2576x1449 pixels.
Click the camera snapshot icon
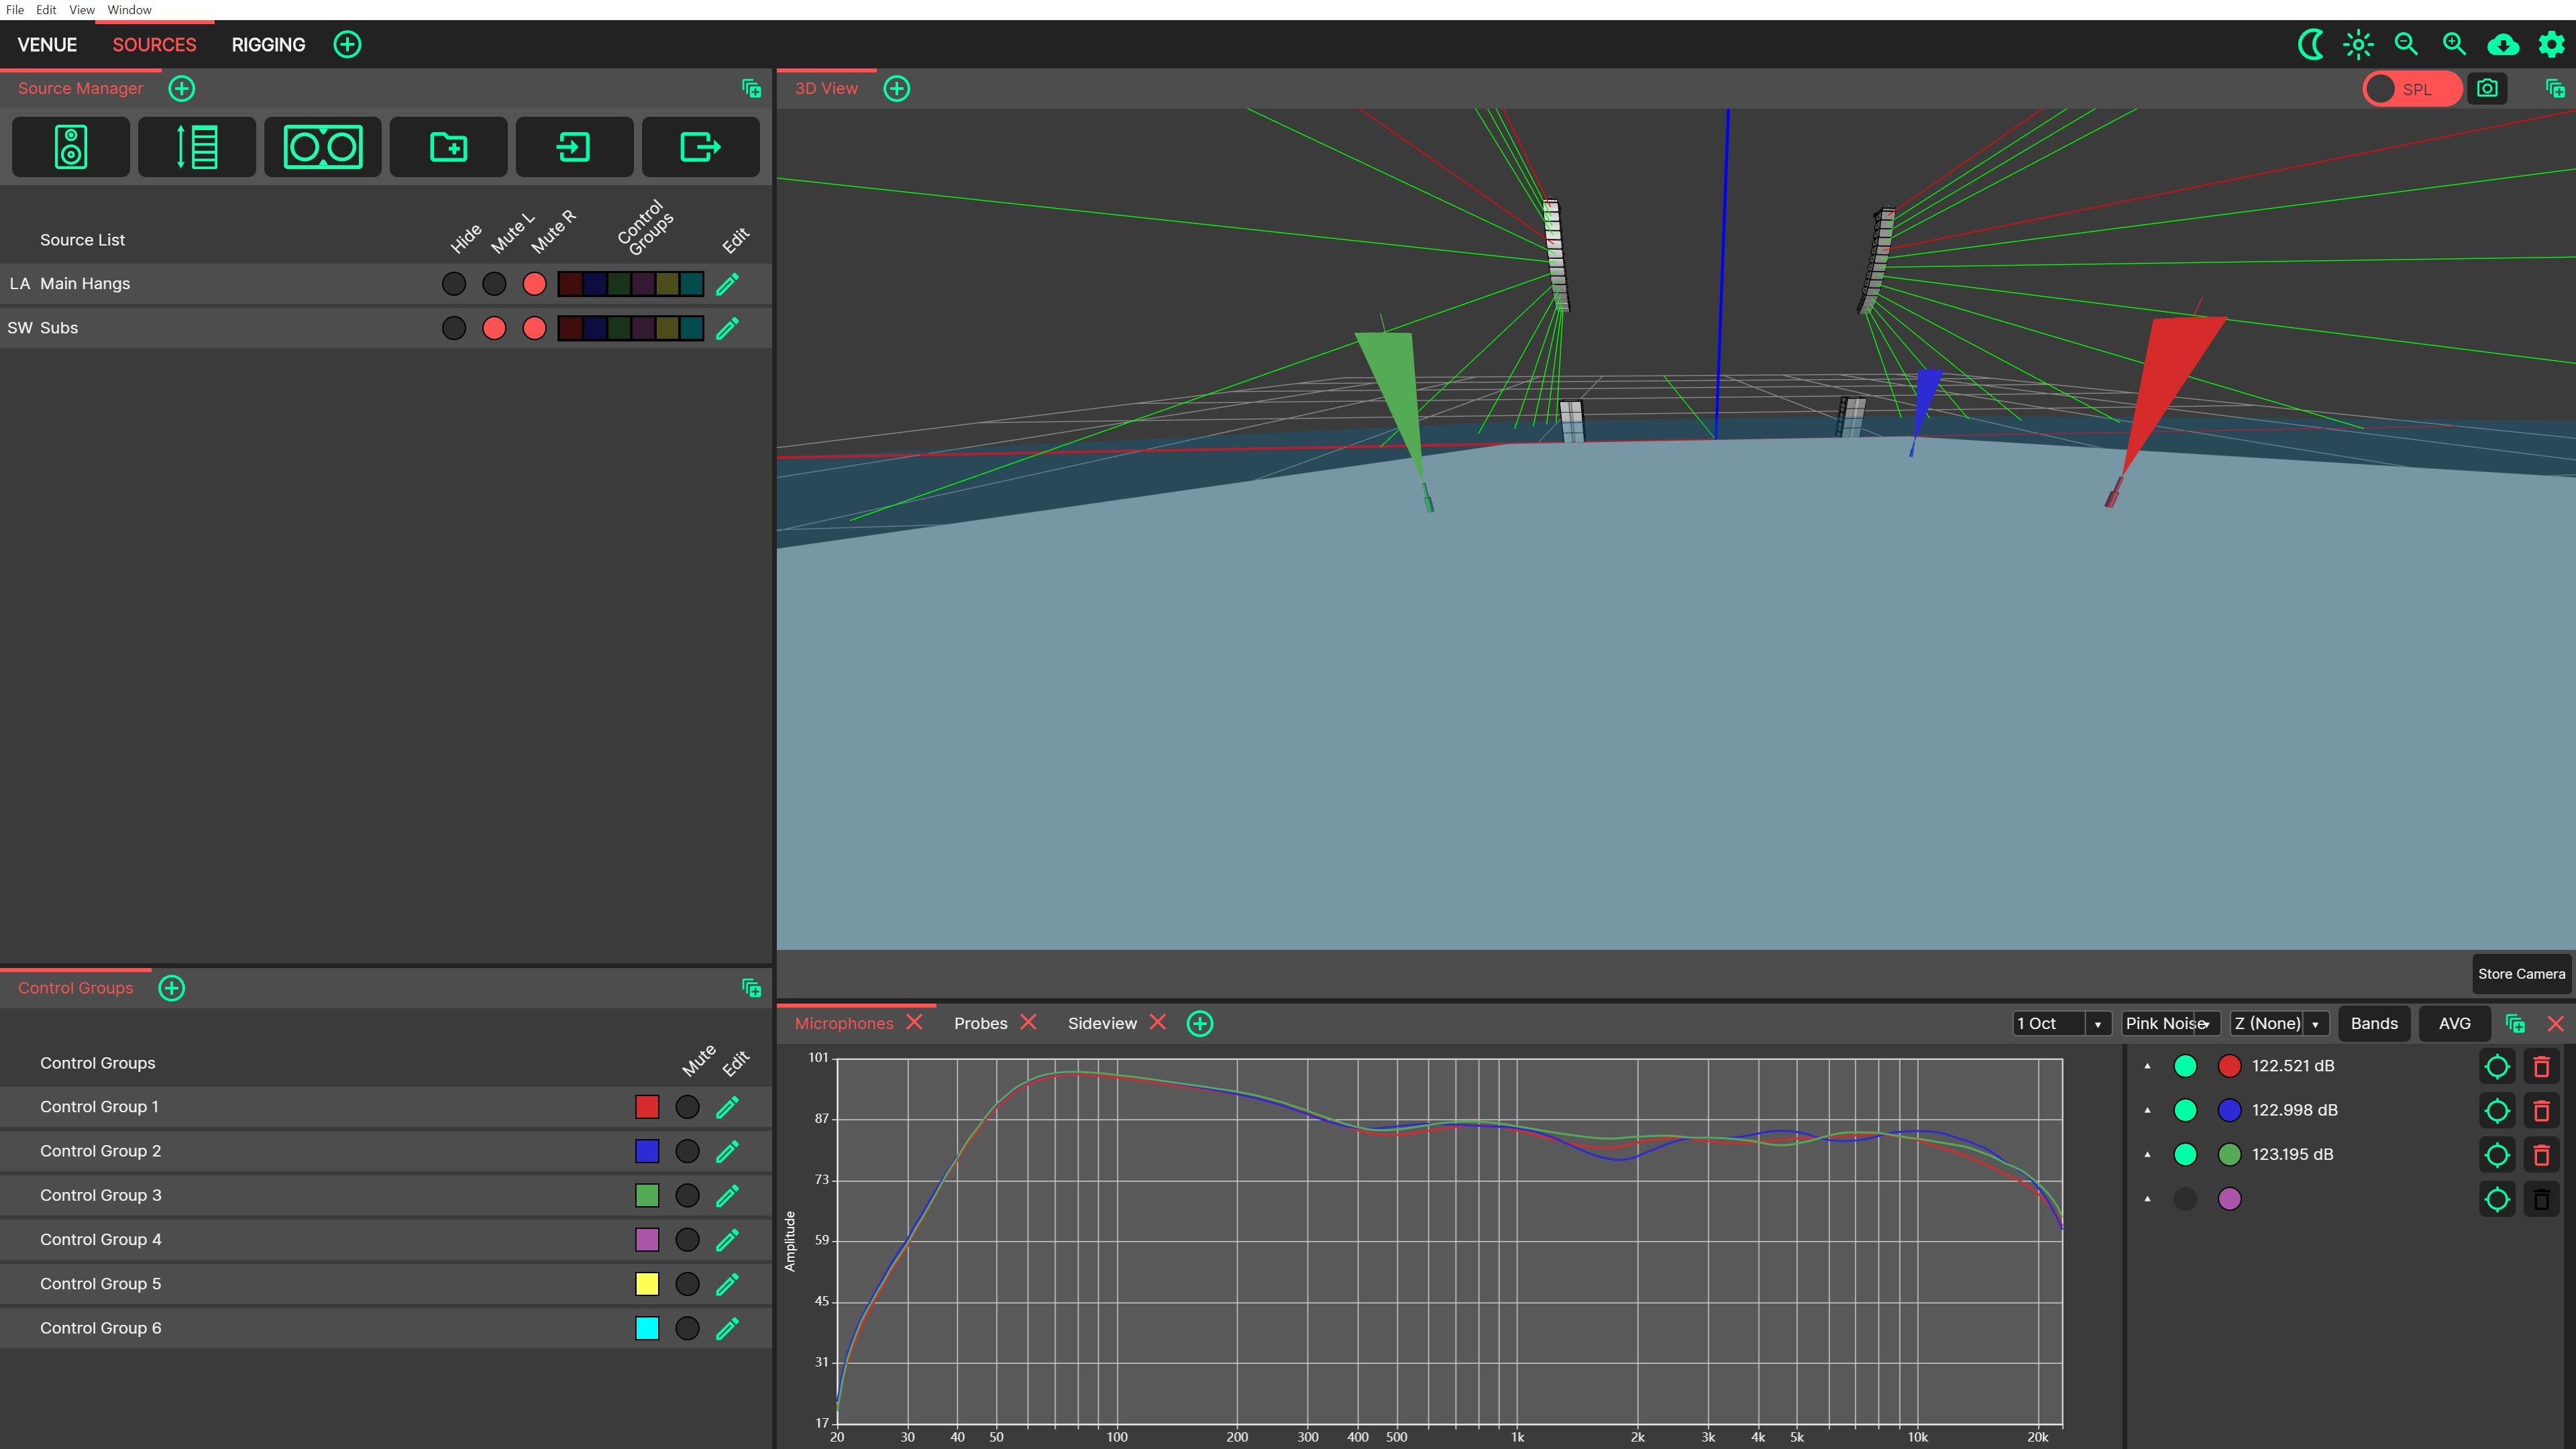[x=2487, y=89]
